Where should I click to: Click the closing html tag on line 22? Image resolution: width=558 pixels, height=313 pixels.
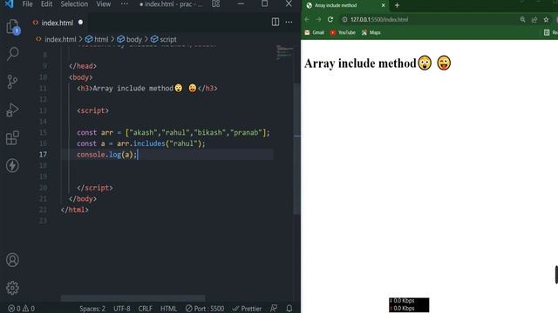[75, 210]
